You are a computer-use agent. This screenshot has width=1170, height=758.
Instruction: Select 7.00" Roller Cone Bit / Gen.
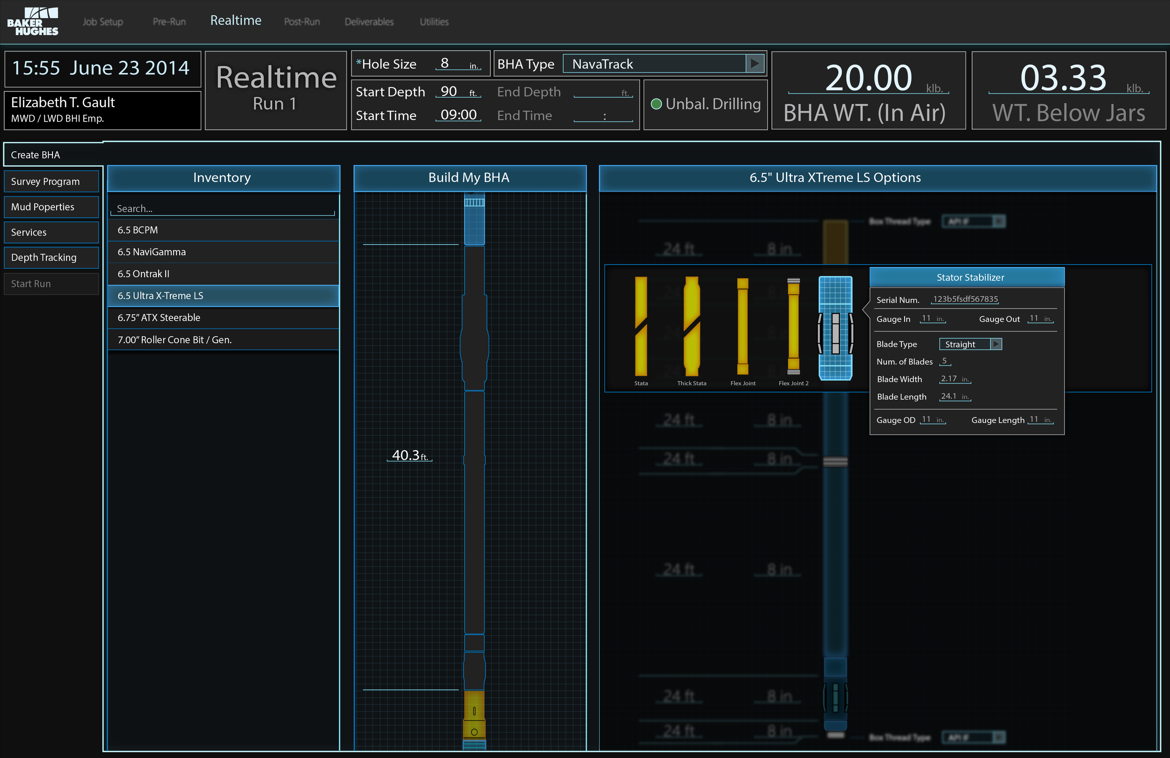click(x=223, y=339)
